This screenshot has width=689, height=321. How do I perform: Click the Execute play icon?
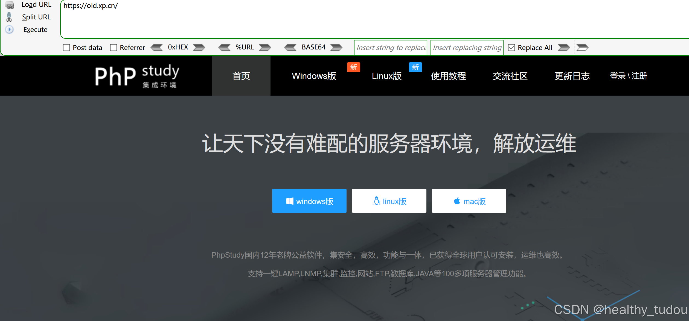coord(9,30)
